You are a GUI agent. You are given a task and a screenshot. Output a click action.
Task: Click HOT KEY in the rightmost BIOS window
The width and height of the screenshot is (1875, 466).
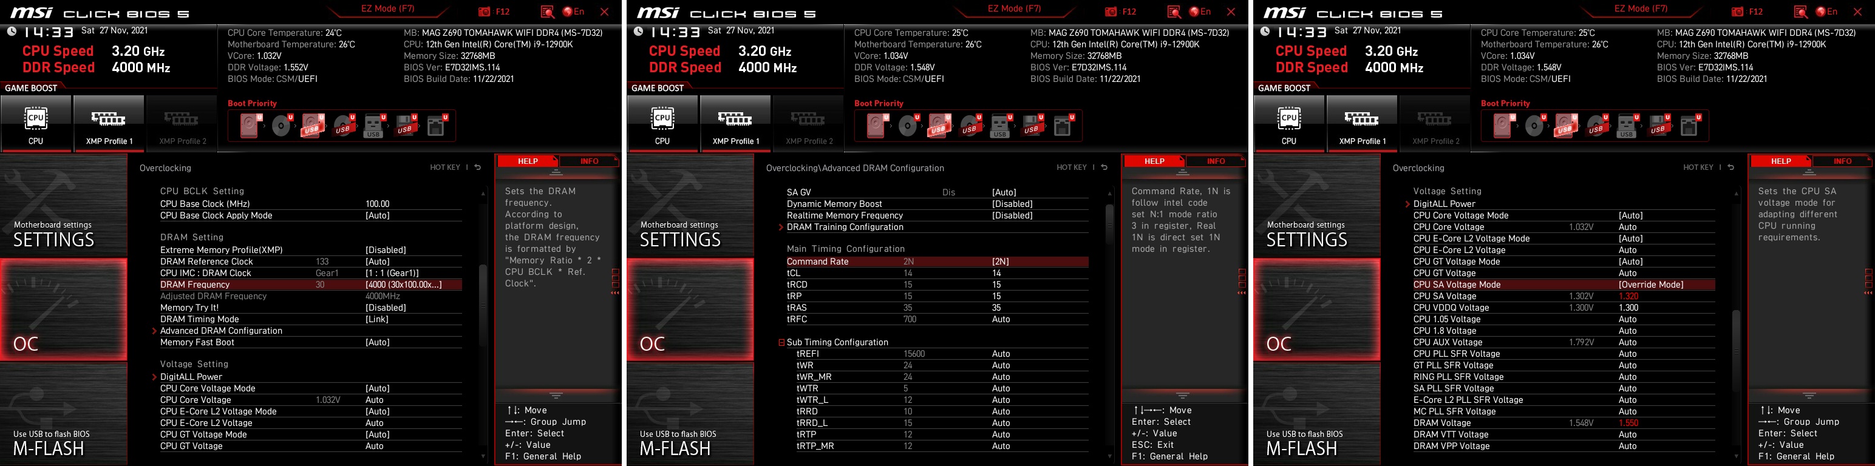tap(1698, 167)
